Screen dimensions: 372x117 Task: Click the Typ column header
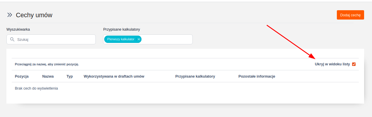tap(70, 76)
